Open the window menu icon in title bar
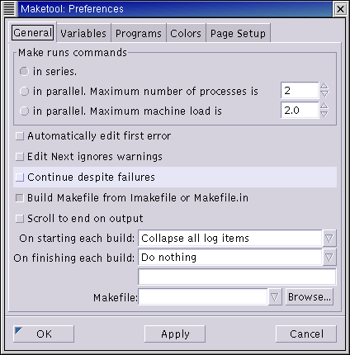350x355 pixels. (x=9, y=9)
